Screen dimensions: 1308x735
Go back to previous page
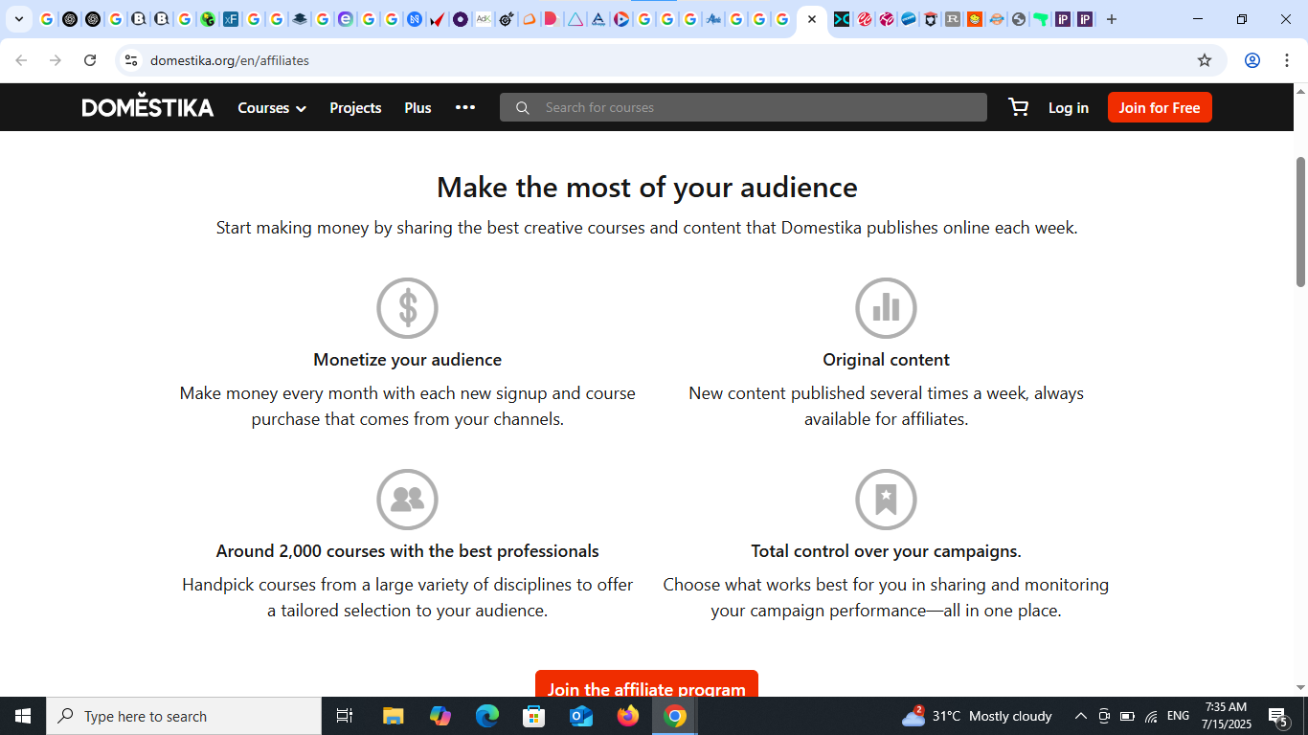(x=21, y=60)
